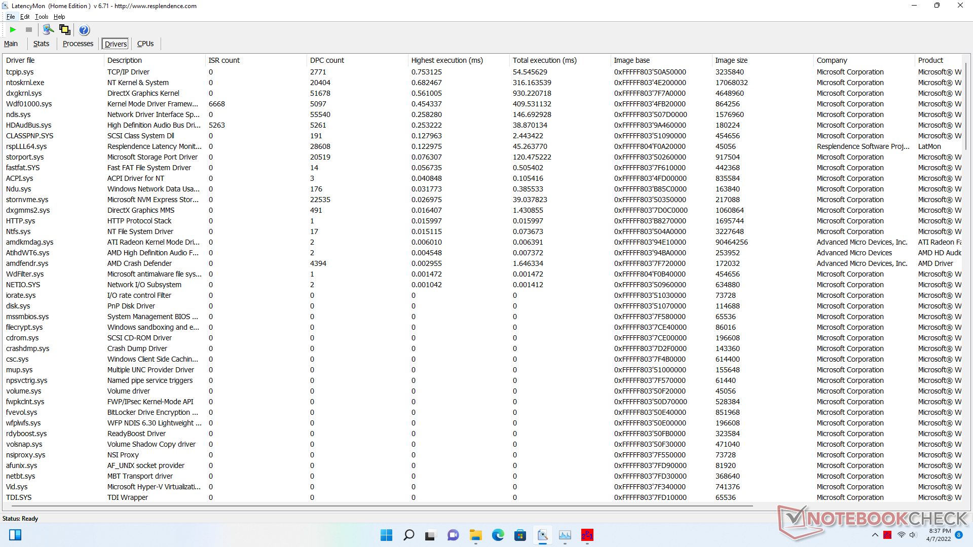
Task: Select the AtihdWT6.sys driver row
Action: click(482, 253)
